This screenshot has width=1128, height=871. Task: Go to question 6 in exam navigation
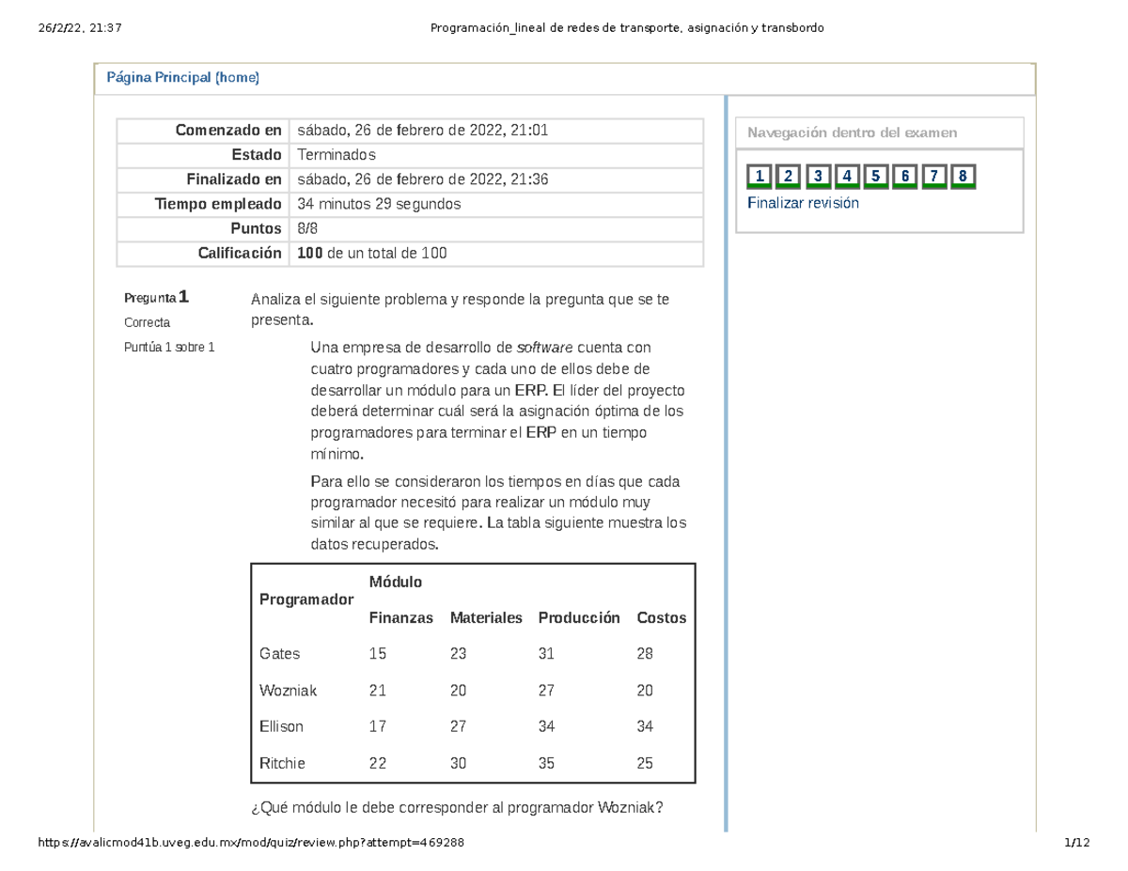(905, 177)
